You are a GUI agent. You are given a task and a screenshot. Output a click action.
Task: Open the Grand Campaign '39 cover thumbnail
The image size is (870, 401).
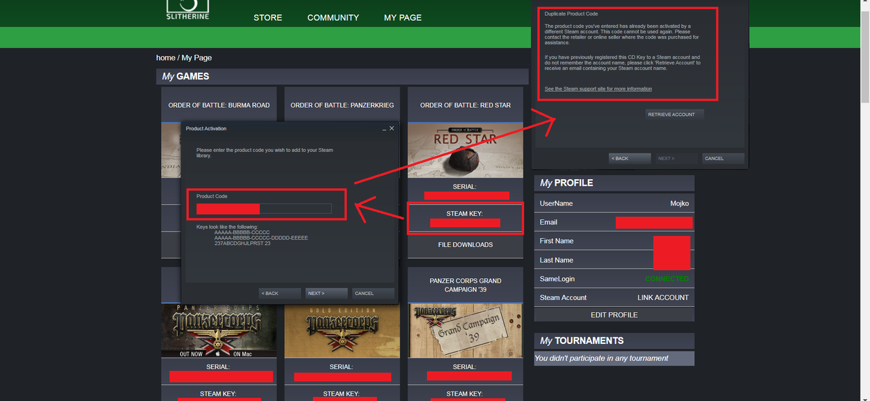click(466, 330)
